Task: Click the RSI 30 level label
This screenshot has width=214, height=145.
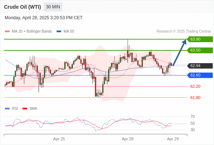Action: pos(193,130)
